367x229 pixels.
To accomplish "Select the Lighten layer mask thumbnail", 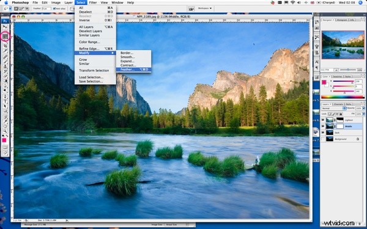I will pyautogui.click(x=340, y=120).
